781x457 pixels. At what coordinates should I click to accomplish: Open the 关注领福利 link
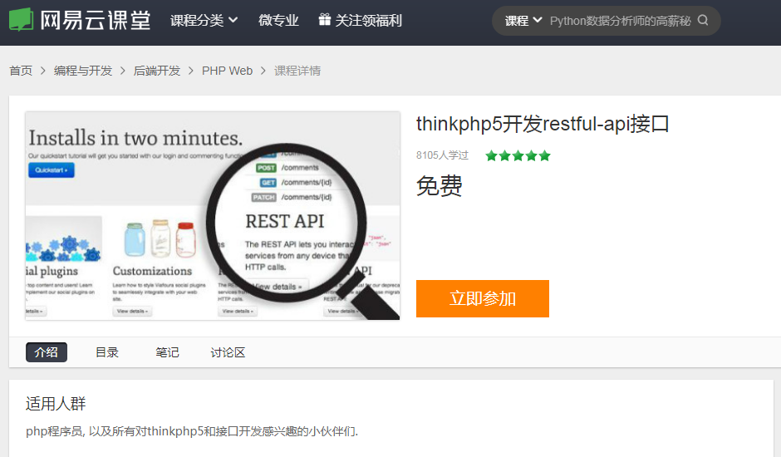[368, 21]
